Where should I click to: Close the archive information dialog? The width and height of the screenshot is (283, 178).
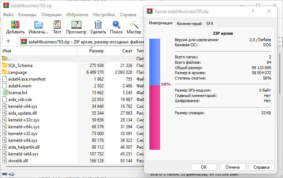[269, 11]
